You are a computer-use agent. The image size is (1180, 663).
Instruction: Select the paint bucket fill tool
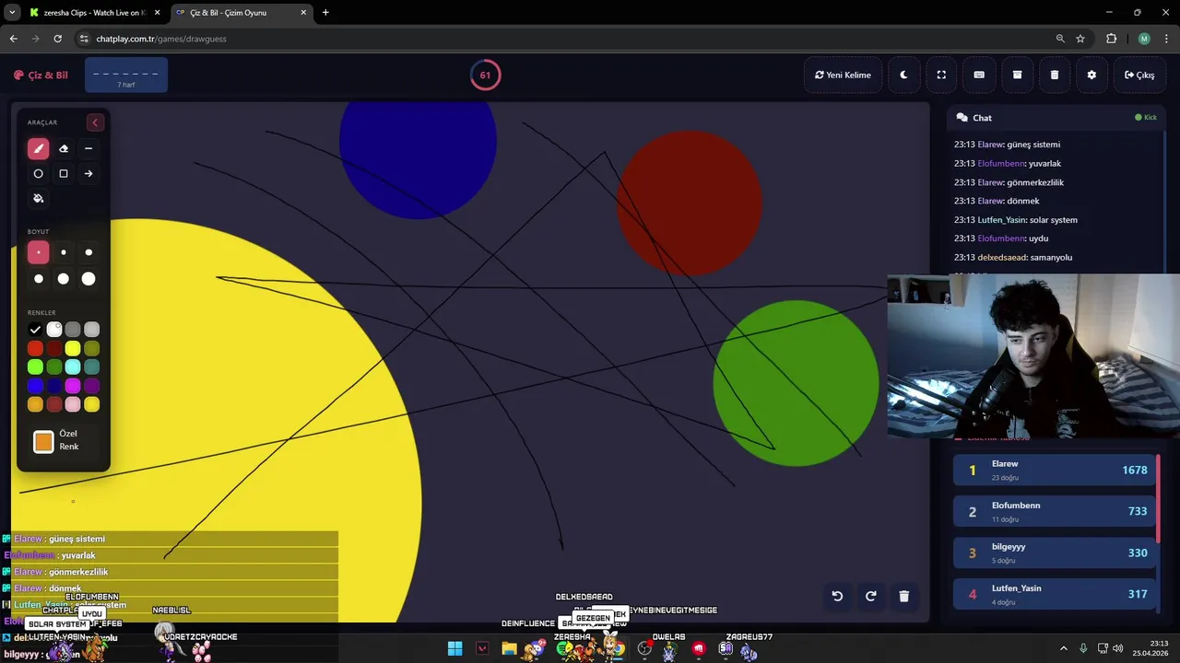[38, 198]
